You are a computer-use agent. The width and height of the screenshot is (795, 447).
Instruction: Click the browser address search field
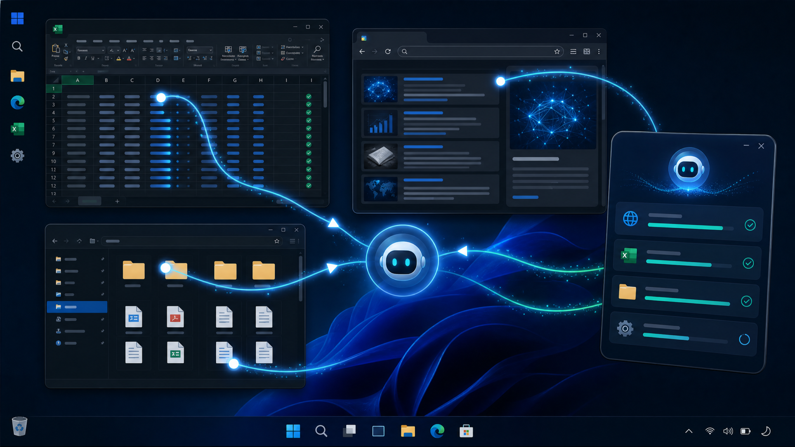point(481,51)
